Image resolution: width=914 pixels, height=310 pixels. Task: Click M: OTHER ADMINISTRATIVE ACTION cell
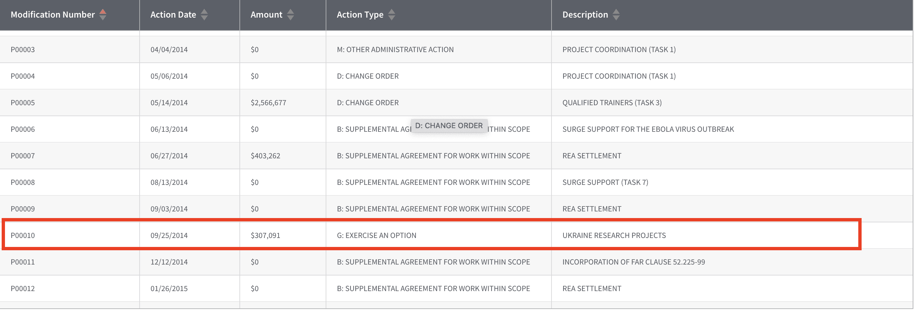pyautogui.click(x=395, y=50)
